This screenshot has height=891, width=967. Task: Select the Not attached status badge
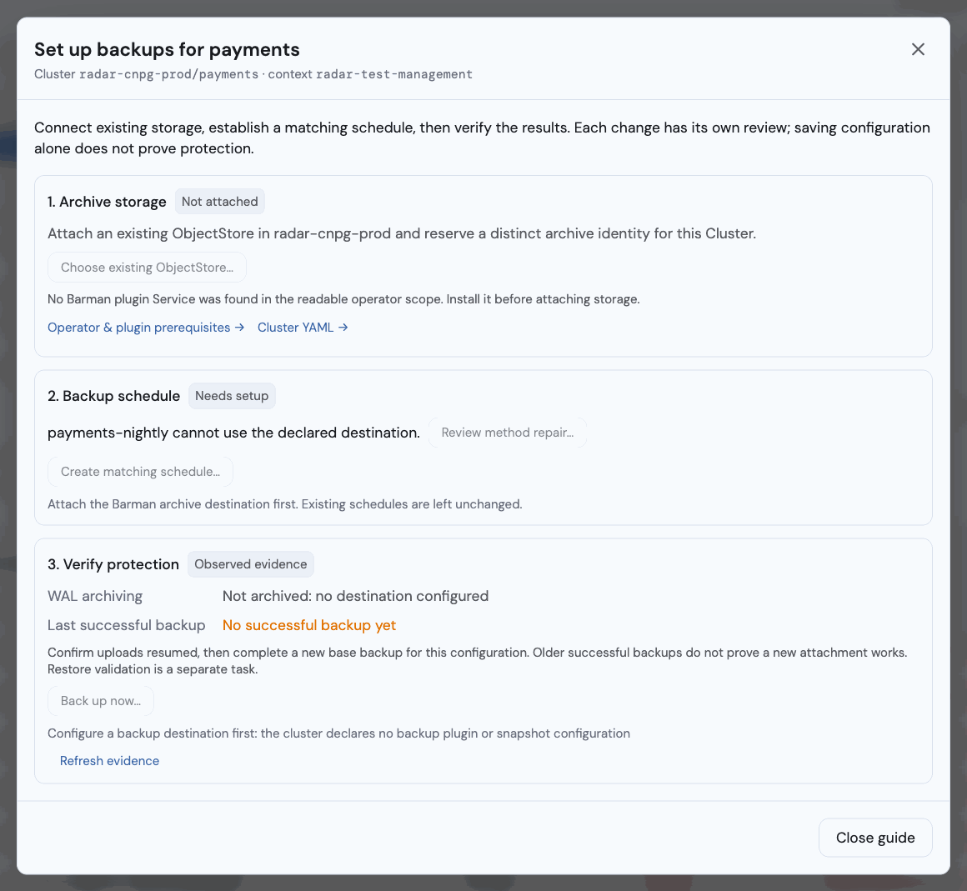219,202
